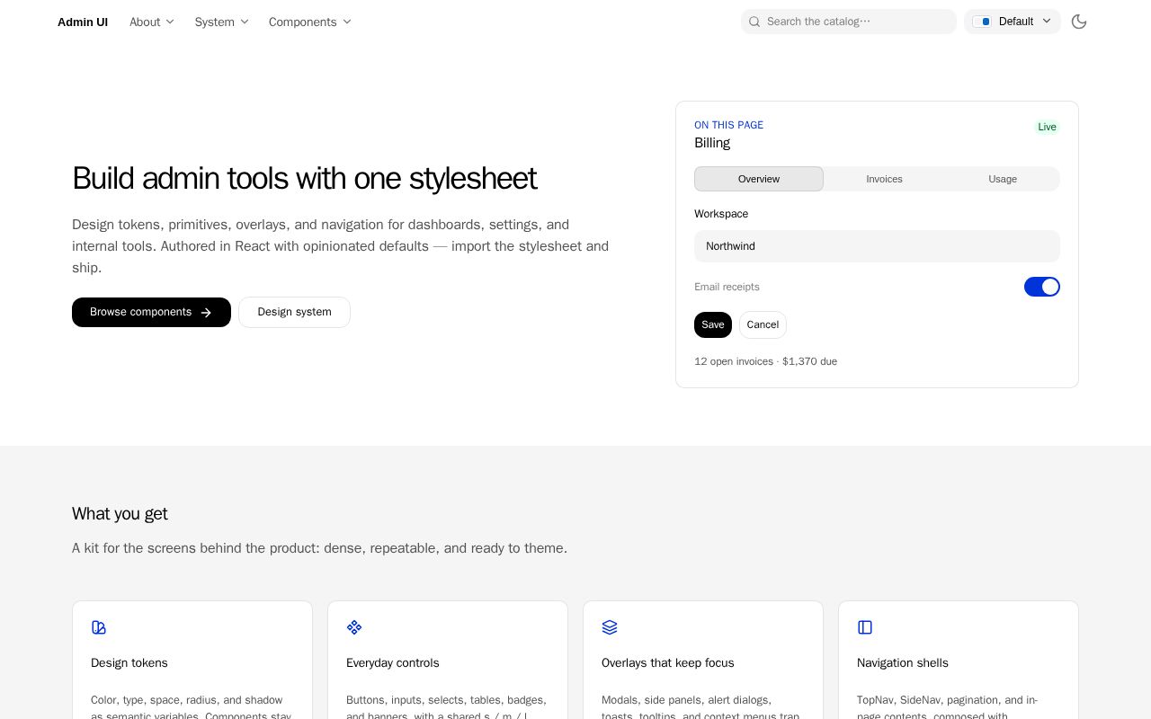Expand the System menu
Viewport: 1151px width, 719px height.
click(221, 22)
